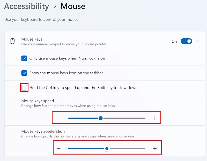Click the minus icon for Mouse keys speed
The height and width of the screenshot is (161, 207).
(x=59, y=118)
